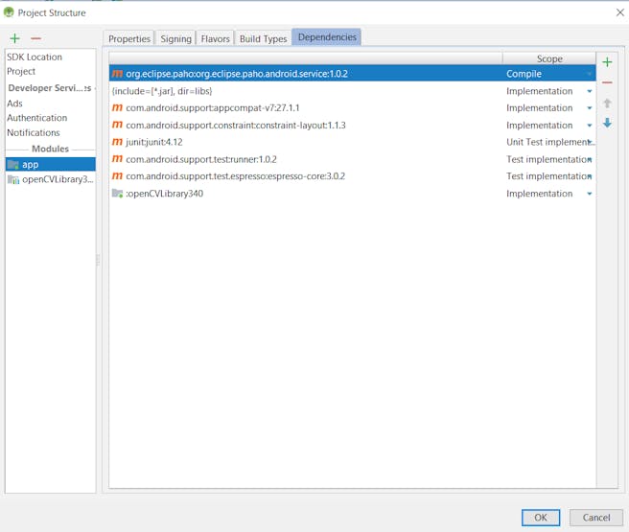Screen dimensions: 629x532
Task: Click the Scope column header
Action: coord(549,58)
